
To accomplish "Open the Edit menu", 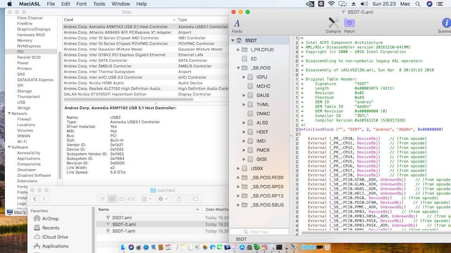I will (66, 4).
